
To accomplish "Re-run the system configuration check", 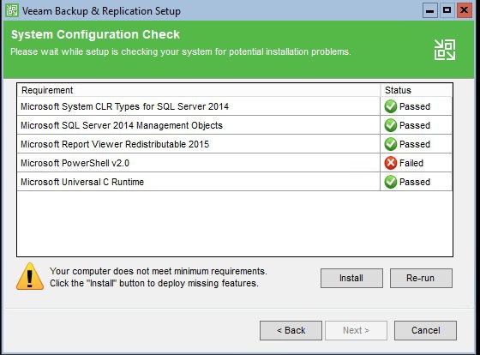I will click(421, 278).
